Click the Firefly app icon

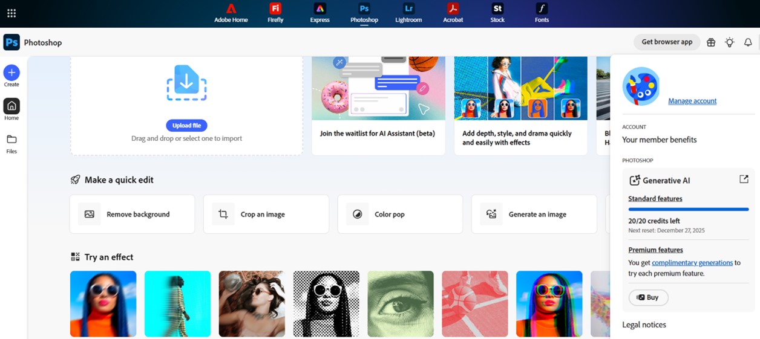[275, 9]
